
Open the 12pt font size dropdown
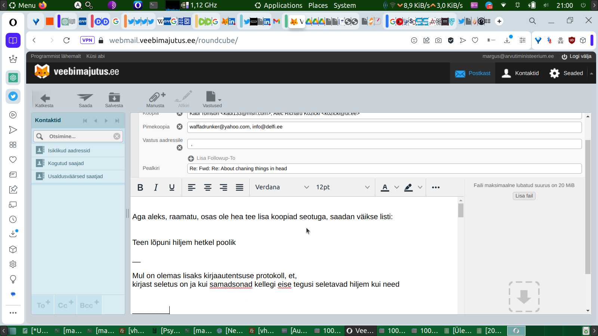coord(343,187)
